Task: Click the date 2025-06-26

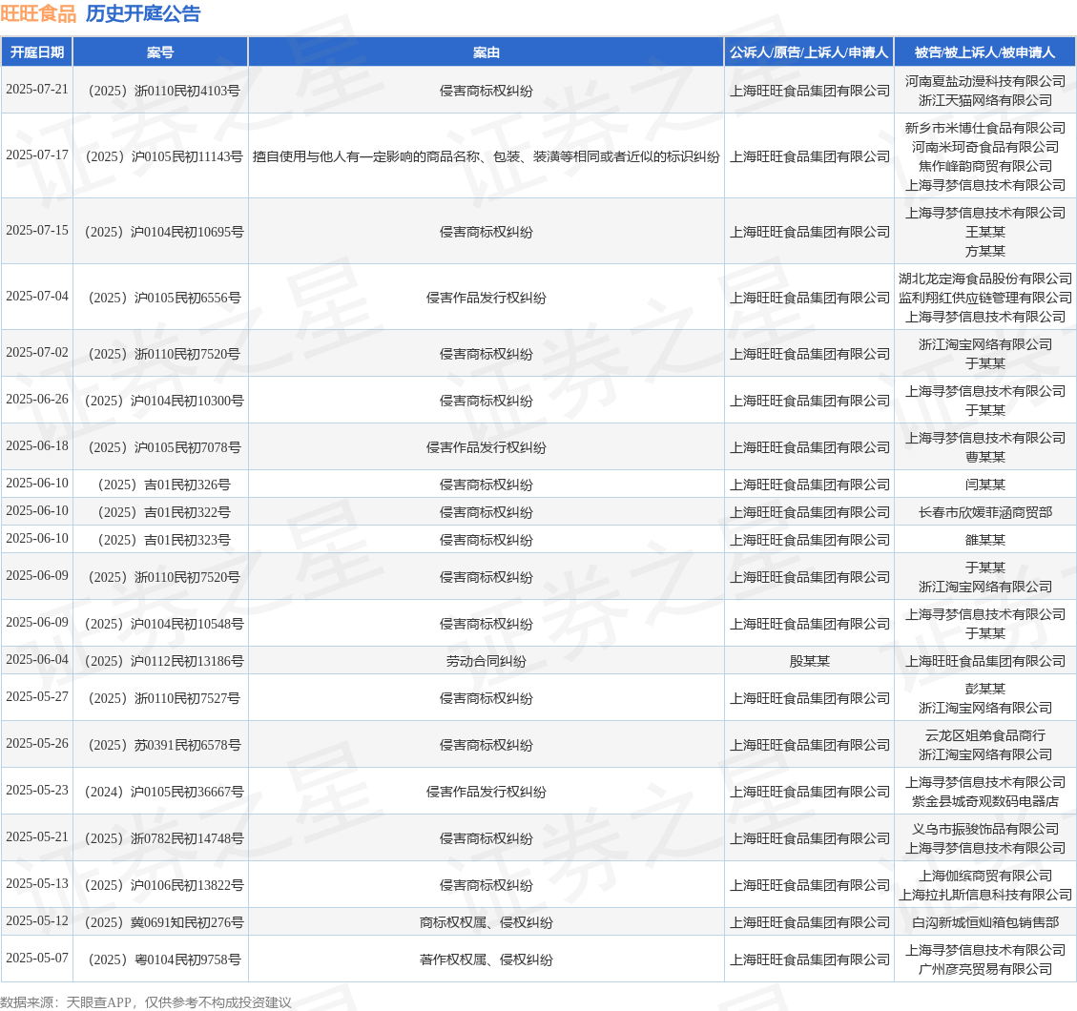Action: [x=37, y=401]
